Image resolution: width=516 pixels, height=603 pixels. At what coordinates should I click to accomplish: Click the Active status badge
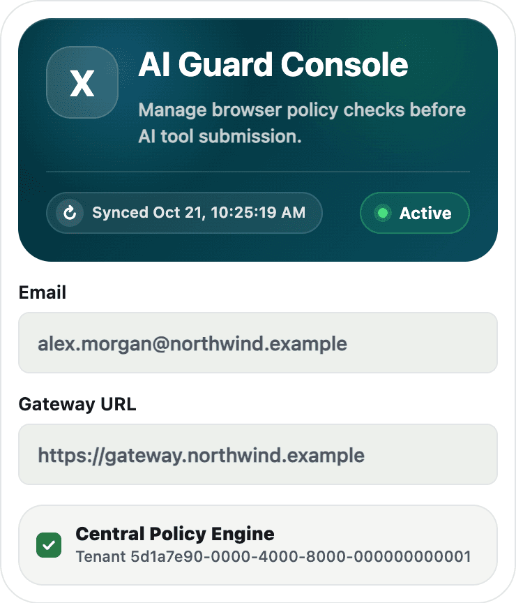point(415,213)
